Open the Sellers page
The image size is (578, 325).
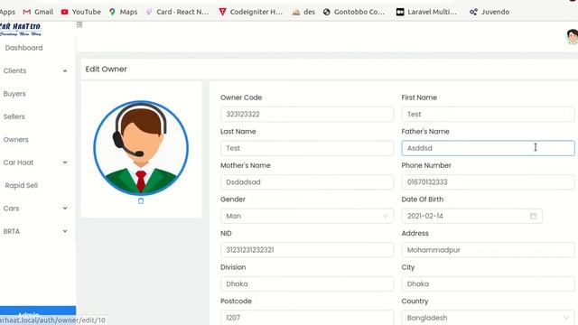coord(14,116)
